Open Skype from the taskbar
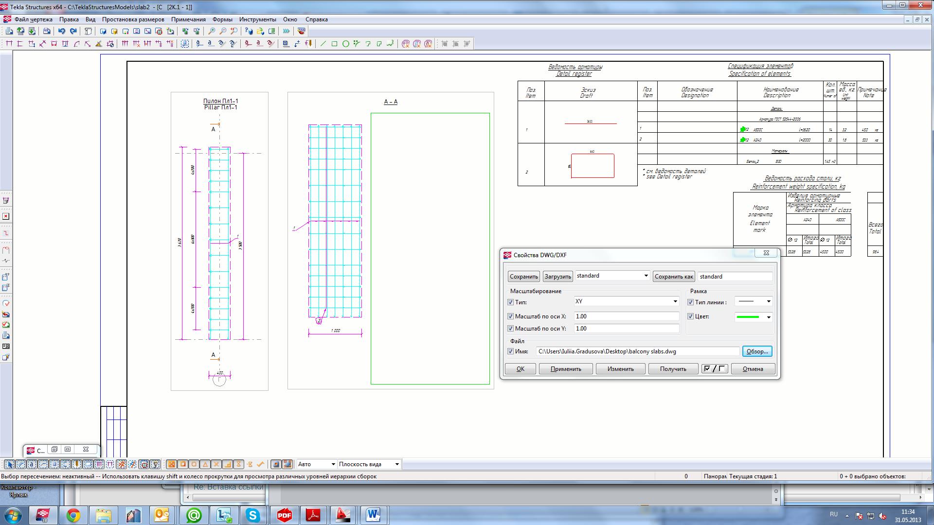This screenshot has height=525, width=934. [253, 515]
